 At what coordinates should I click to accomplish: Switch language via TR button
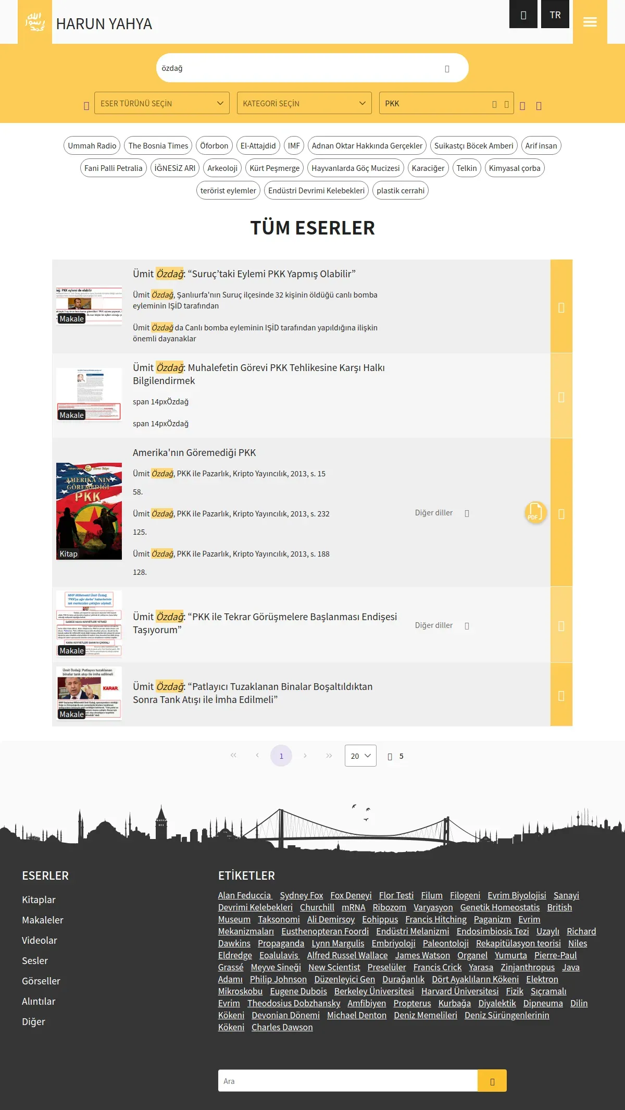click(x=555, y=15)
